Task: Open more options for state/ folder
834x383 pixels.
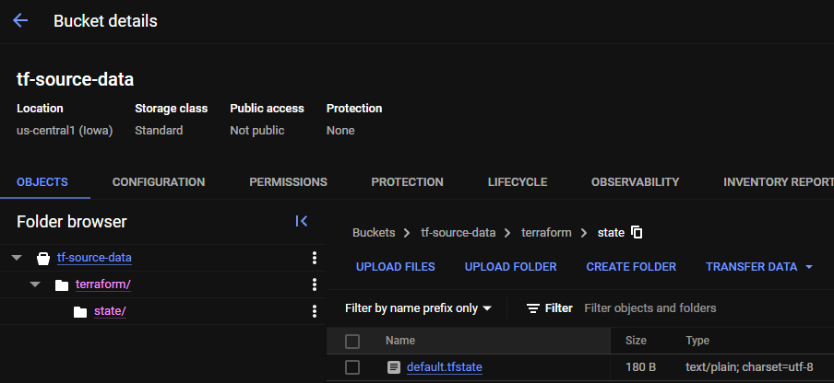Action: [315, 311]
